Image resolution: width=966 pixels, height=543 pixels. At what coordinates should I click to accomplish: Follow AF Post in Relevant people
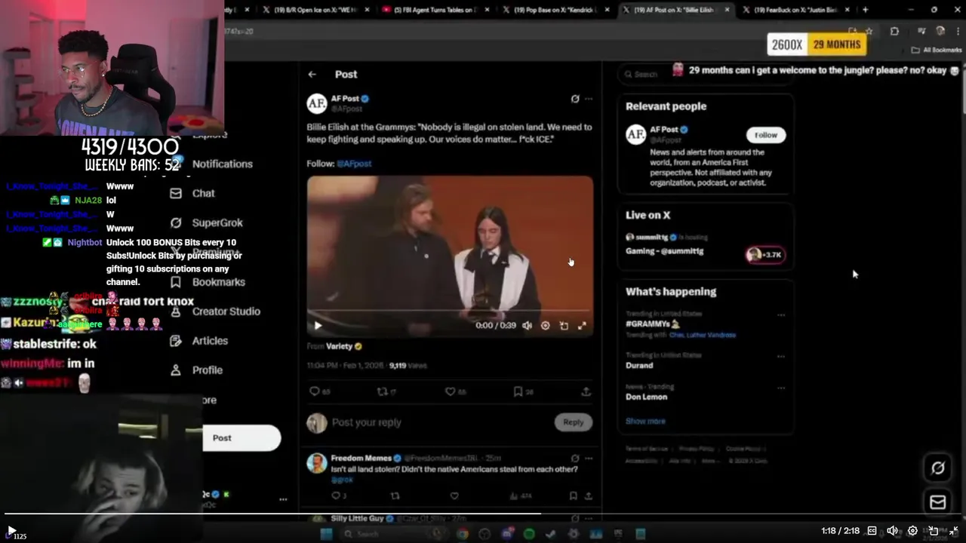(x=765, y=135)
